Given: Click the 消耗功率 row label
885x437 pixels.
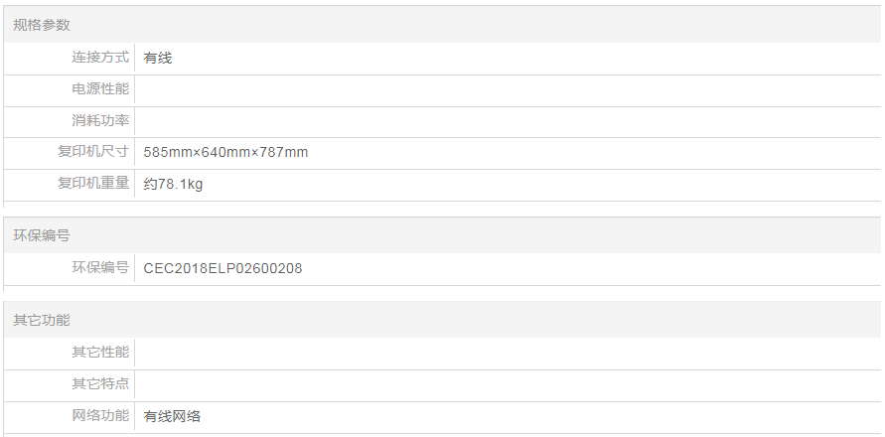Looking at the screenshot, I should point(99,121).
